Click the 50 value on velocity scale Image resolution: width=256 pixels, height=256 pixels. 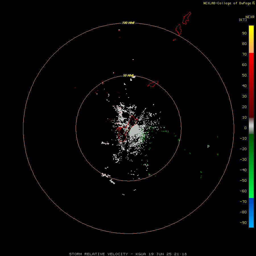click(x=244, y=75)
